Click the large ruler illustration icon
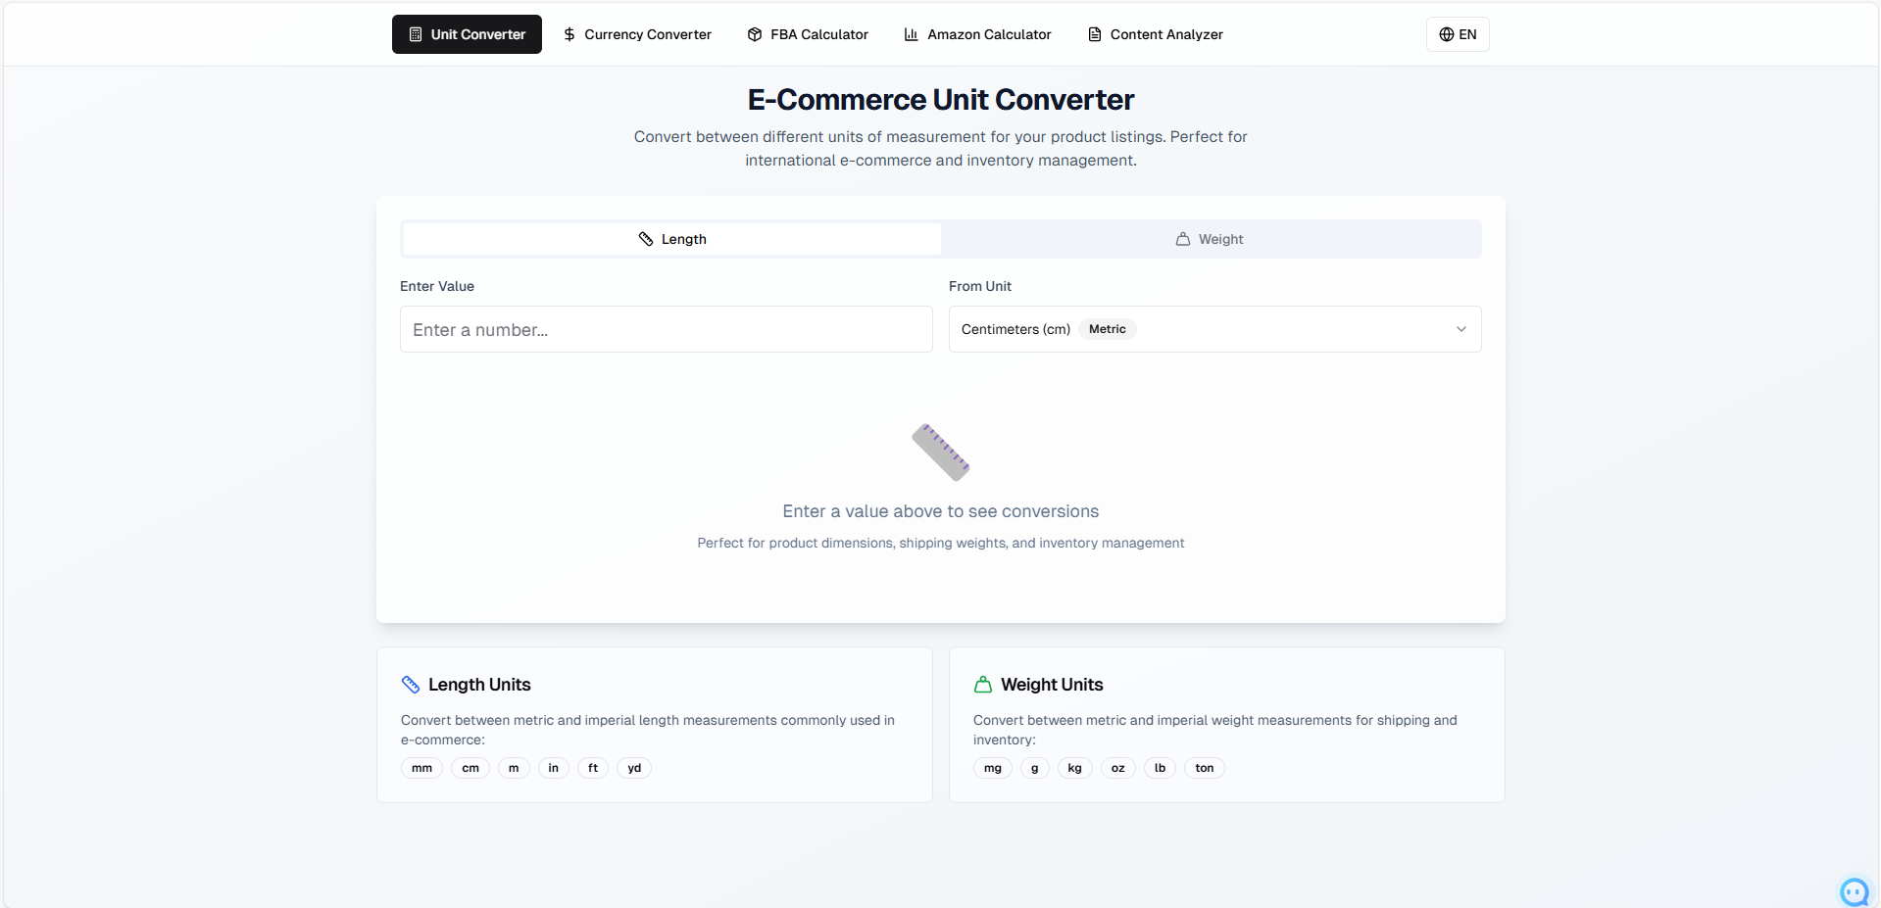Screen dimensions: 1881x908 coord(940,452)
